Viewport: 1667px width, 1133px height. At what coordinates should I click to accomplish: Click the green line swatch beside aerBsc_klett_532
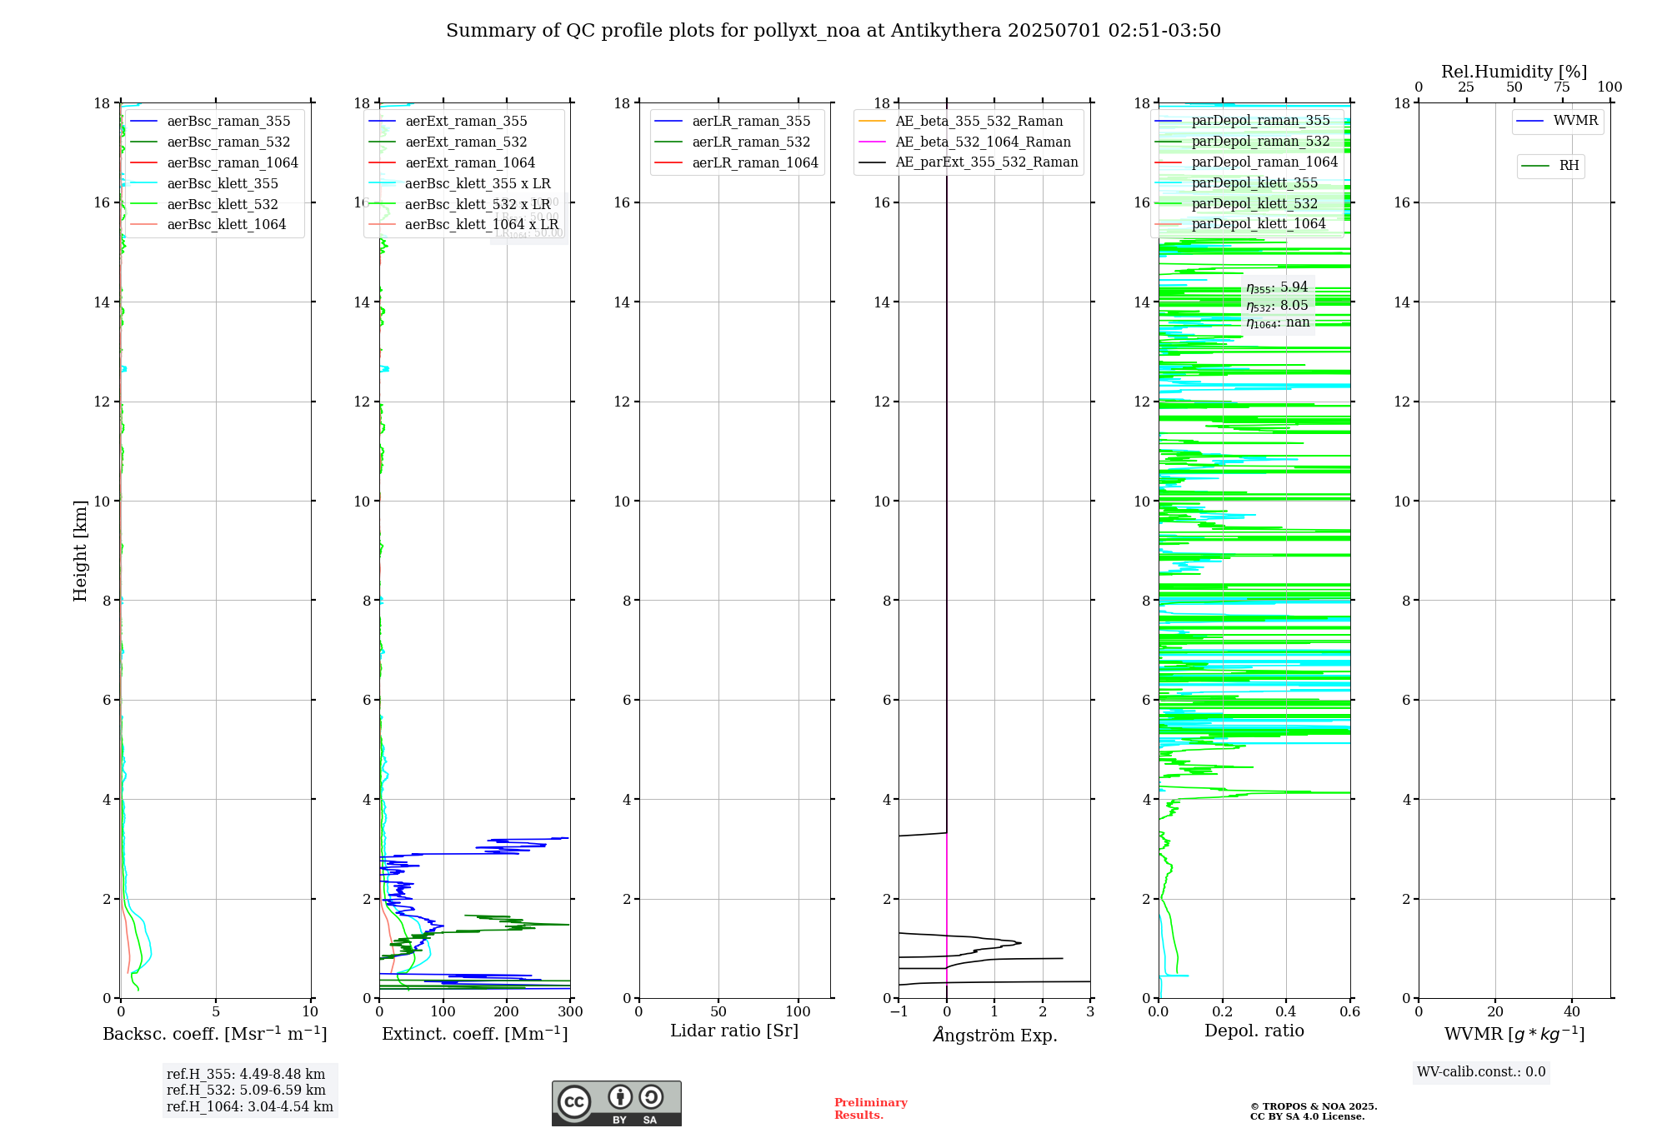click(x=143, y=204)
